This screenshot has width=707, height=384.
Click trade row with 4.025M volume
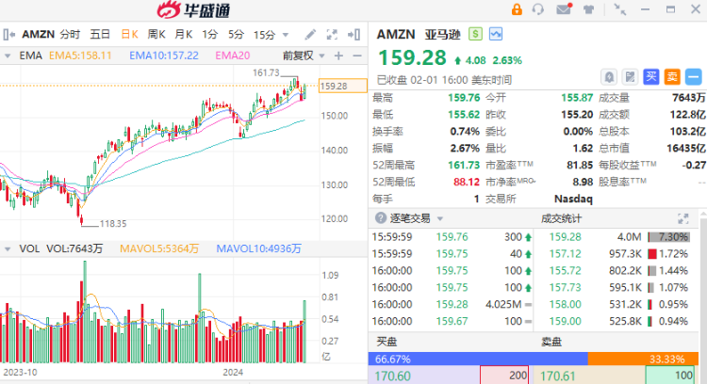tap(452, 304)
